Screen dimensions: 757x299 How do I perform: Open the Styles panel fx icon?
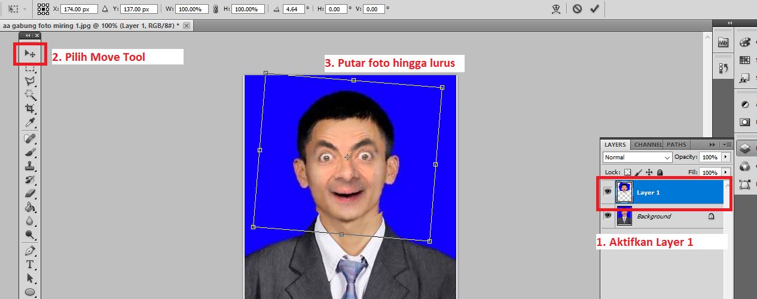point(745,79)
